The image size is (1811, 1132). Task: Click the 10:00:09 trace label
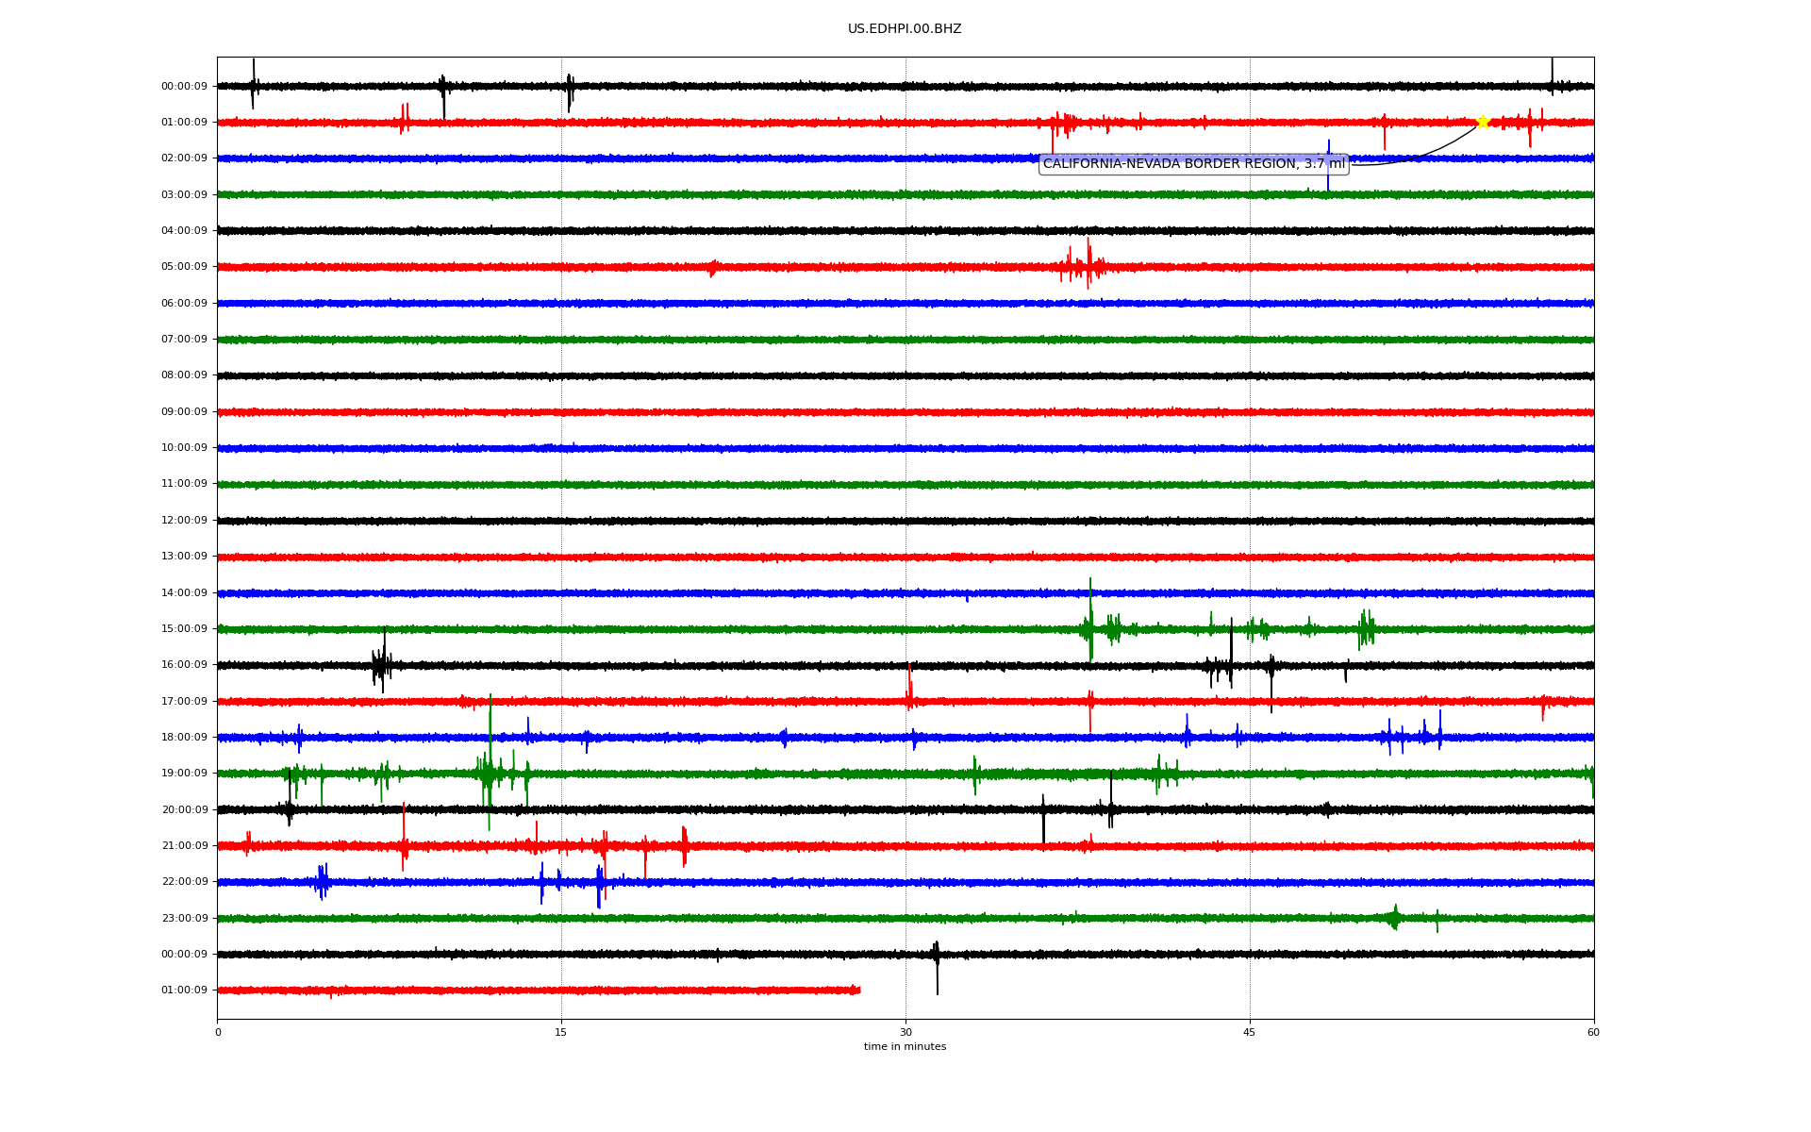(184, 447)
